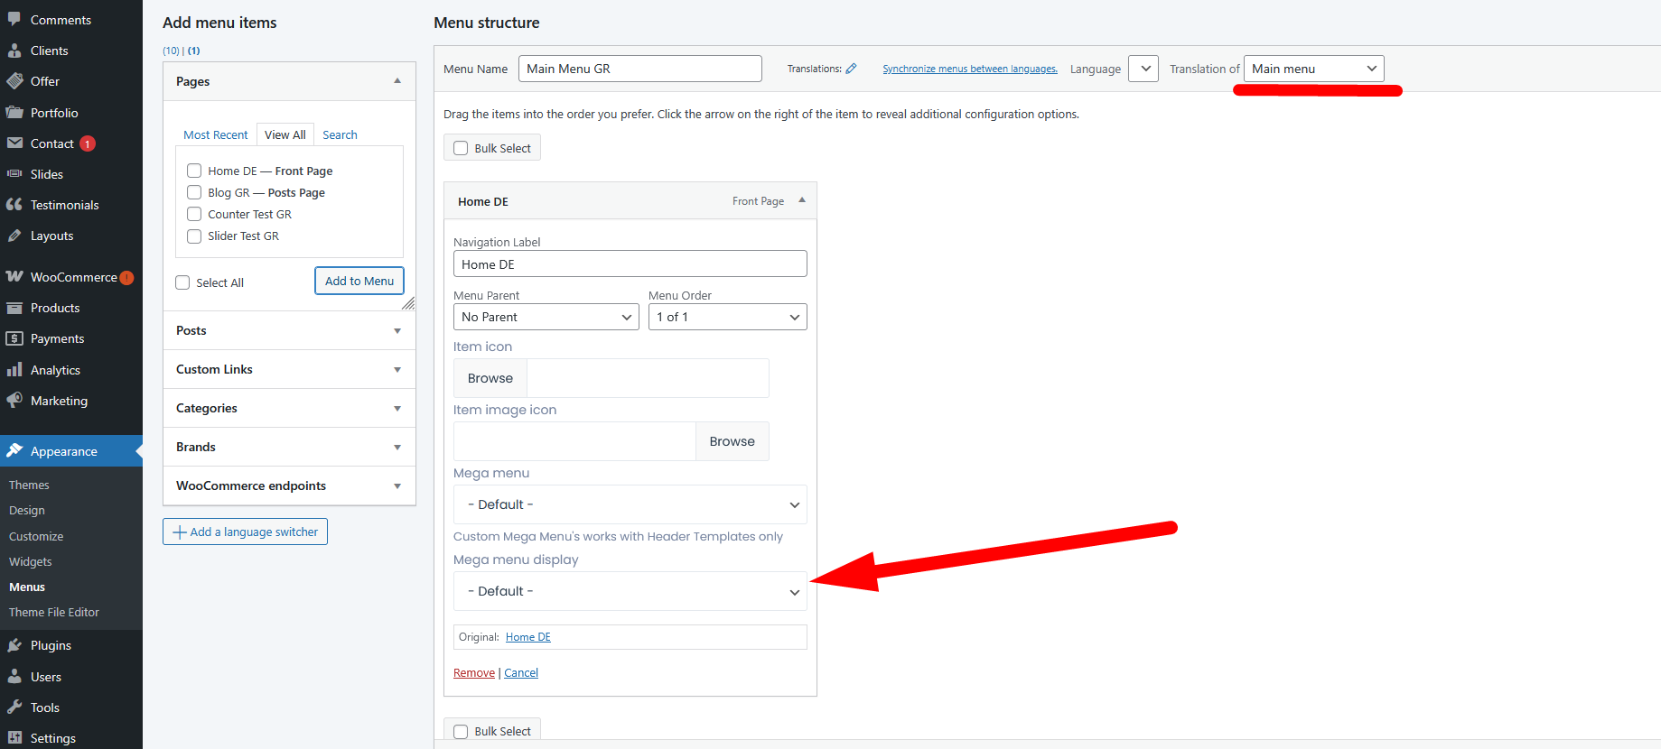Click the Analytics bar chart icon
Image resolution: width=1661 pixels, height=749 pixels.
tap(14, 370)
